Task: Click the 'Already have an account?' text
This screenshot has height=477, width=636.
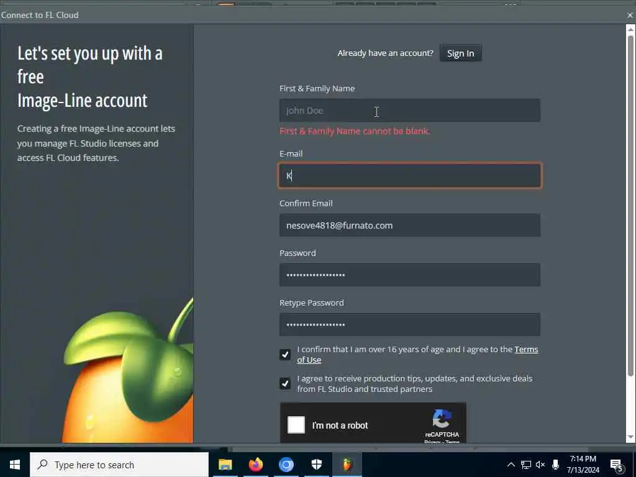Action: point(385,53)
